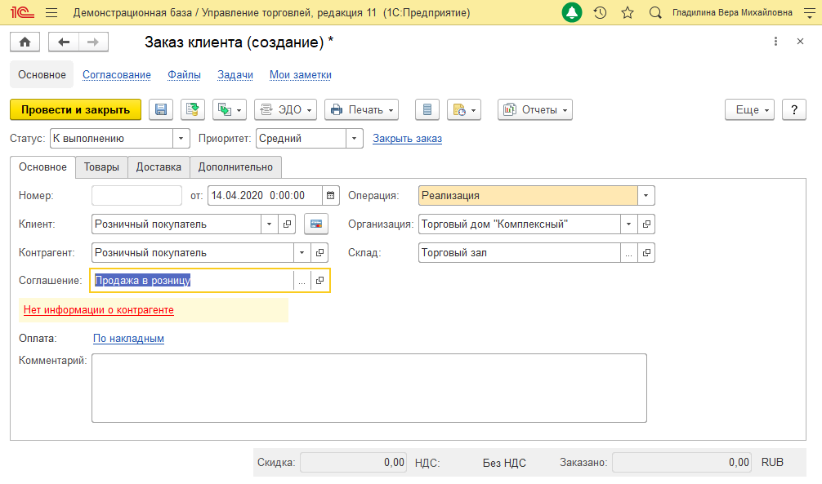Viewport: 822px width, 484px height.
Task: Click the Без НДС value
Action: [504, 463]
